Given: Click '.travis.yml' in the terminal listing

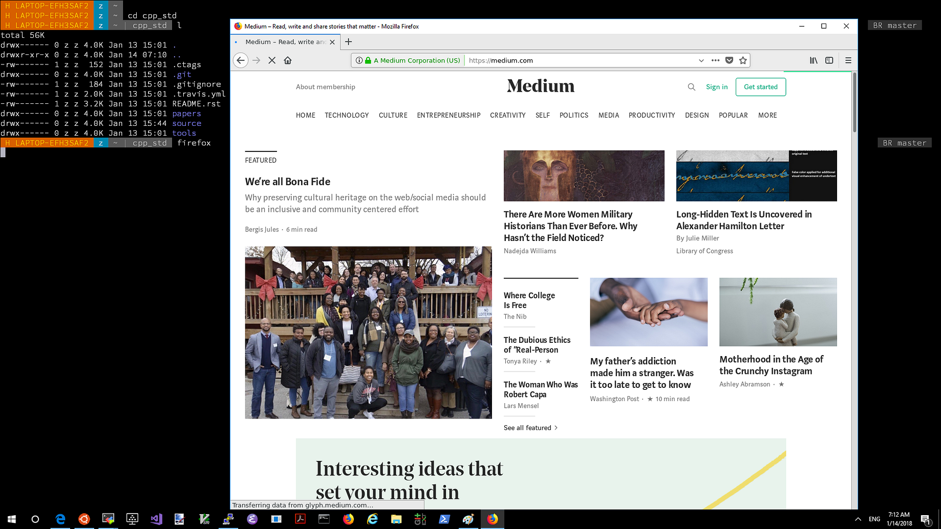Looking at the screenshot, I should 199,94.
